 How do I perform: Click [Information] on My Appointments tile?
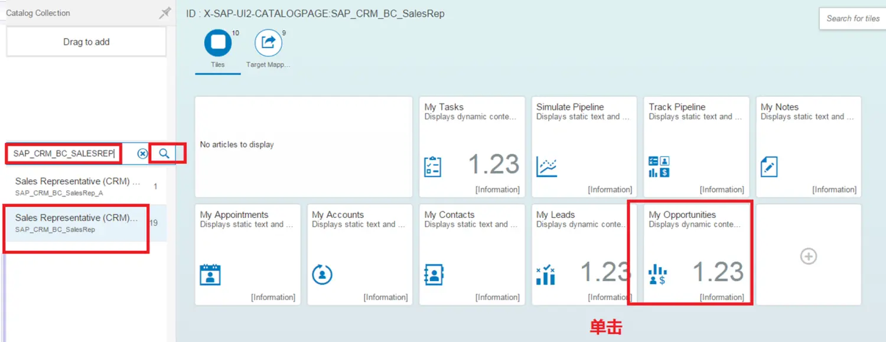pos(273,297)
